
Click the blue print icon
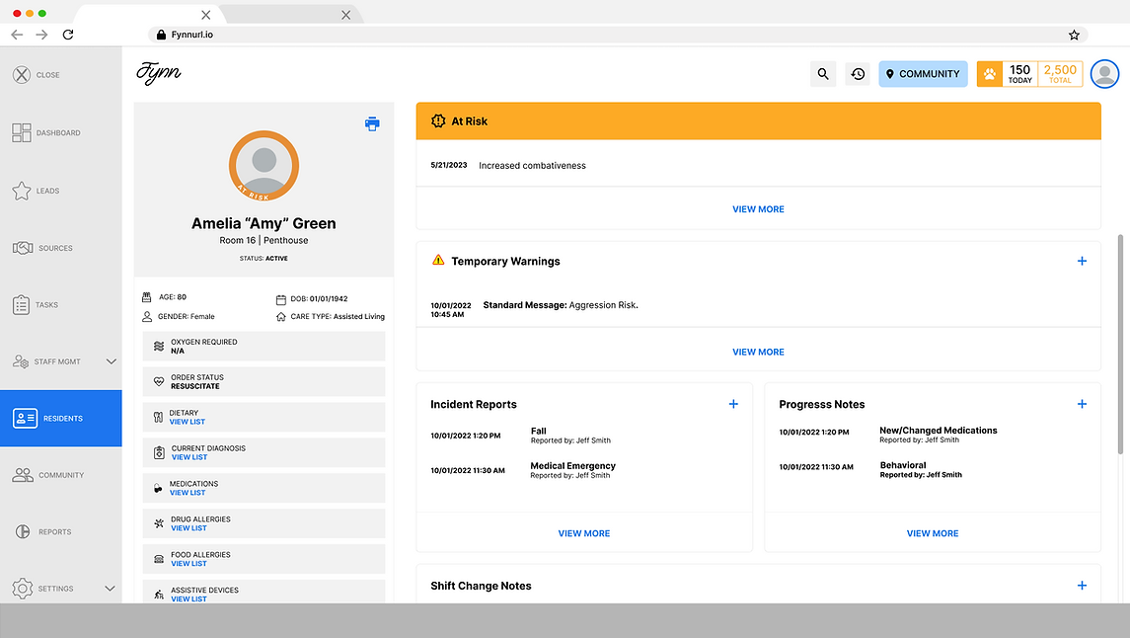pos(372,124)
